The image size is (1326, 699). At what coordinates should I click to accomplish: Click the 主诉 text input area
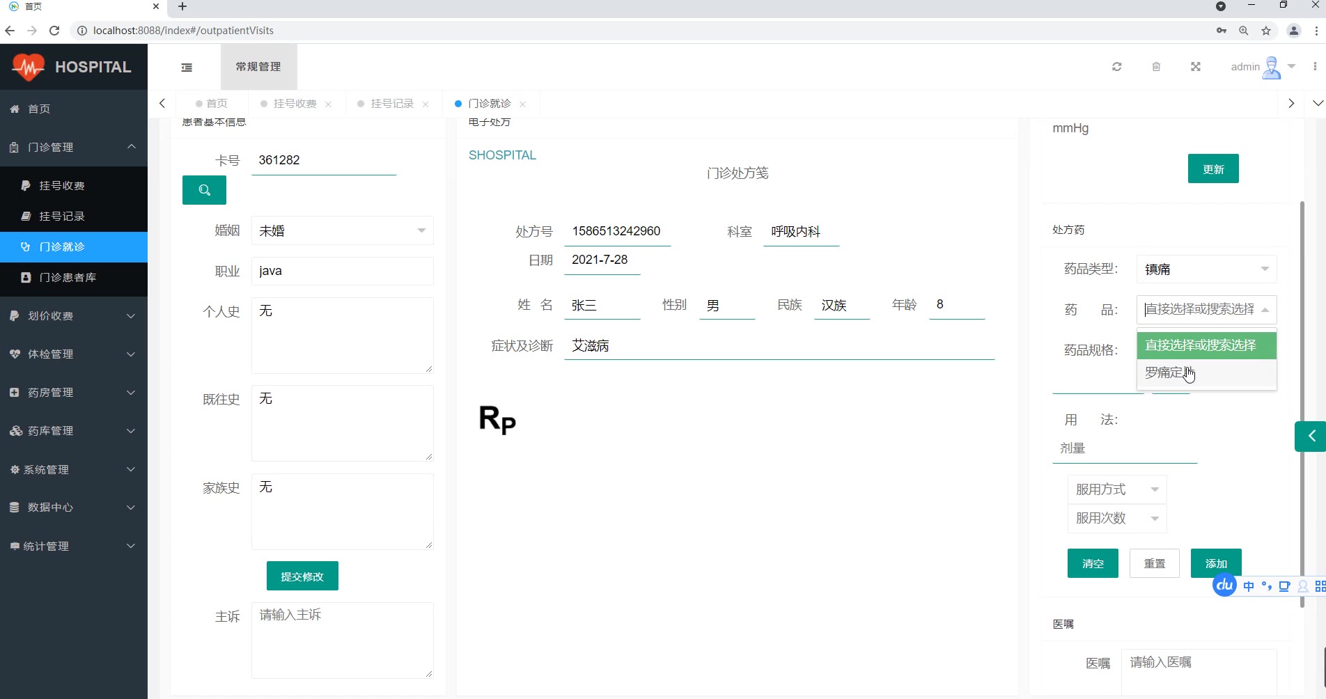[342, 640]
